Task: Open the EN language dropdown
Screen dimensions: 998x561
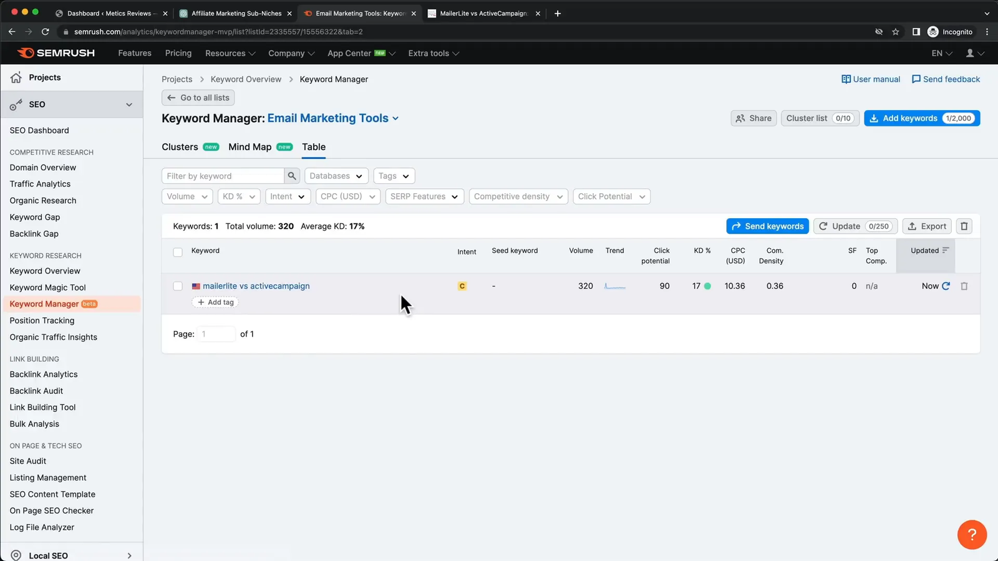Action: (x=942, y=54)
